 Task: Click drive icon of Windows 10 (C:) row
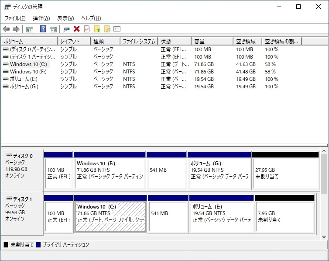pos(6,64)
